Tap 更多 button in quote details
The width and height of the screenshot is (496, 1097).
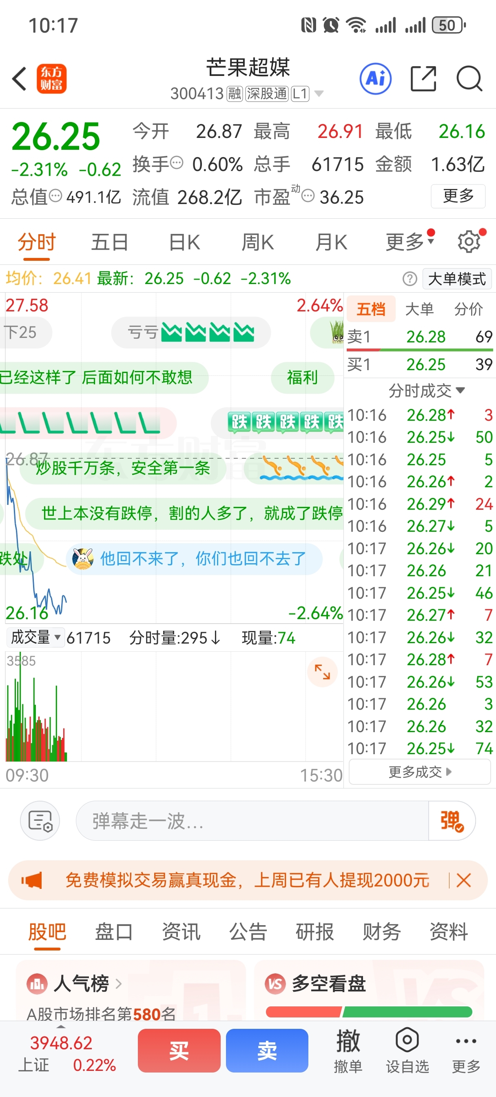coord(458,196)
